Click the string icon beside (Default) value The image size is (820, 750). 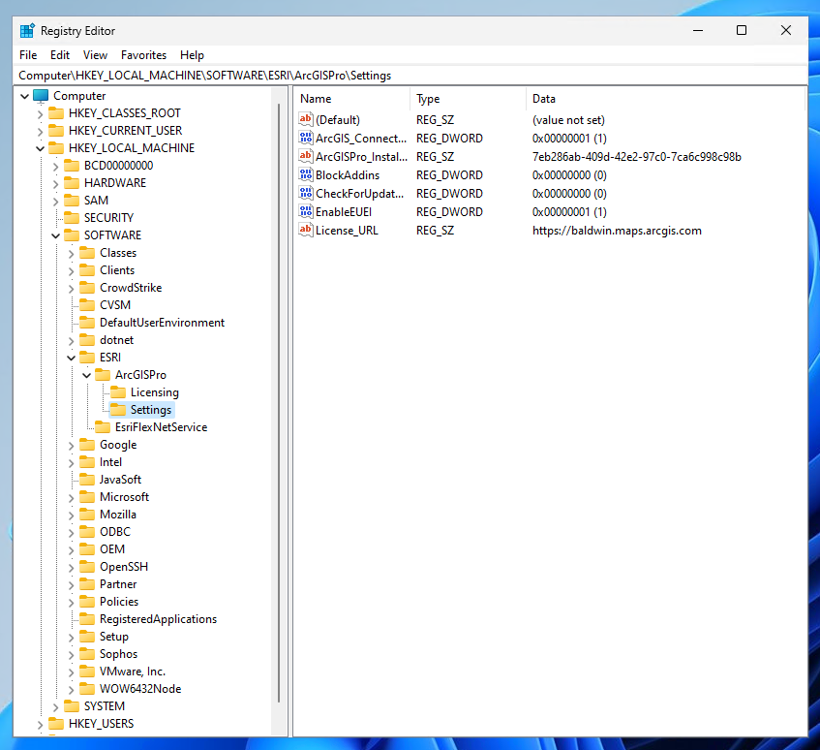point(306,119)
